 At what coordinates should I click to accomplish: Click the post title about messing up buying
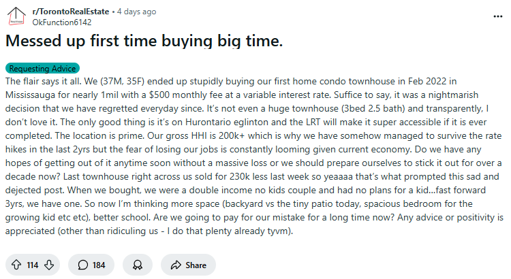tap(144, 41)
